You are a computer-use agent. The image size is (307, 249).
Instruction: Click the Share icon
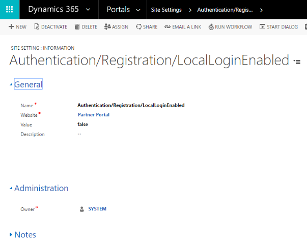pyautogui.click(x=138, y=27)
